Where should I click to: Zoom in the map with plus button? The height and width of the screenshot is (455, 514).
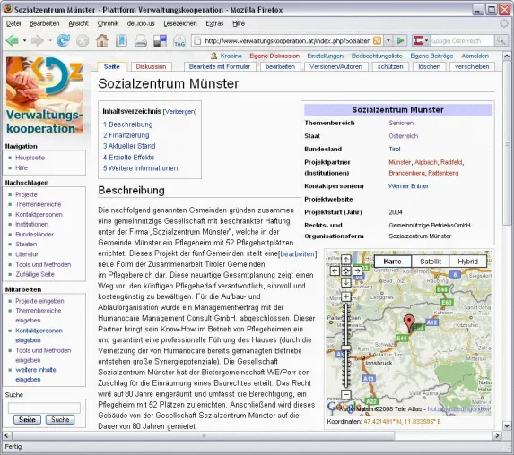pos(346,296)
